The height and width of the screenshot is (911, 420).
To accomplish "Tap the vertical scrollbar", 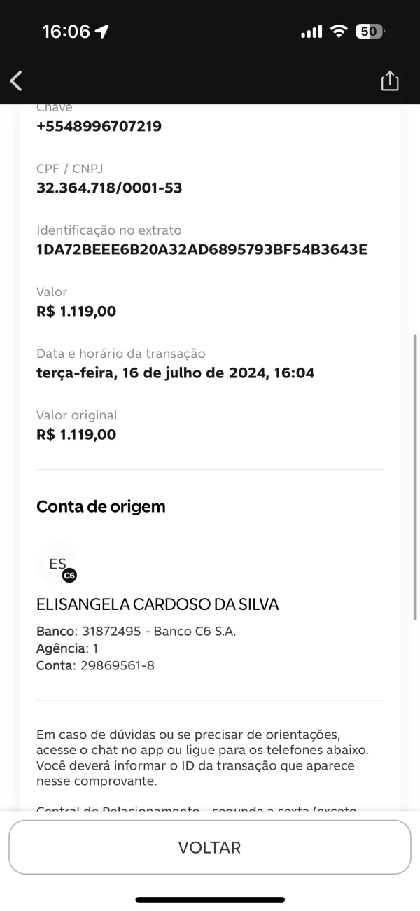I will click(x=415, y=476).
